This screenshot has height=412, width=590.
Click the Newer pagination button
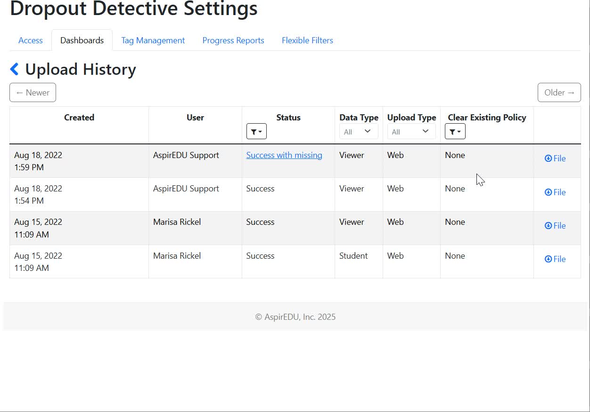coord(33,93)
